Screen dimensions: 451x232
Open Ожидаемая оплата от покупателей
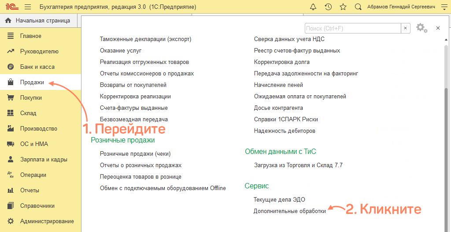click(x=300, y=97)
